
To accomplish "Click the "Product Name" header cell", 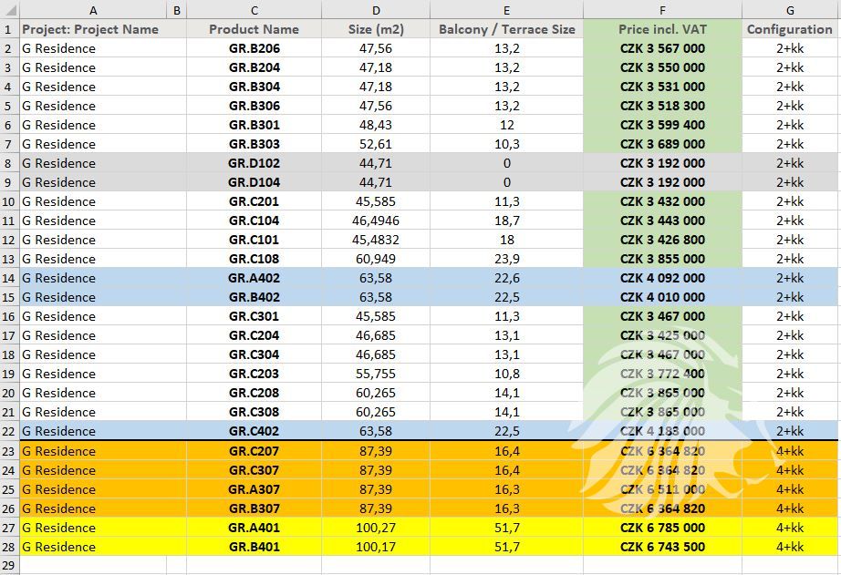I will coord(254,29).
